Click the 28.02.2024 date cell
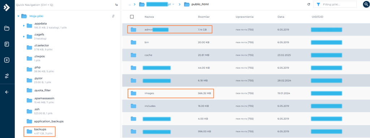The image size is (370, 138). (285, 80)
